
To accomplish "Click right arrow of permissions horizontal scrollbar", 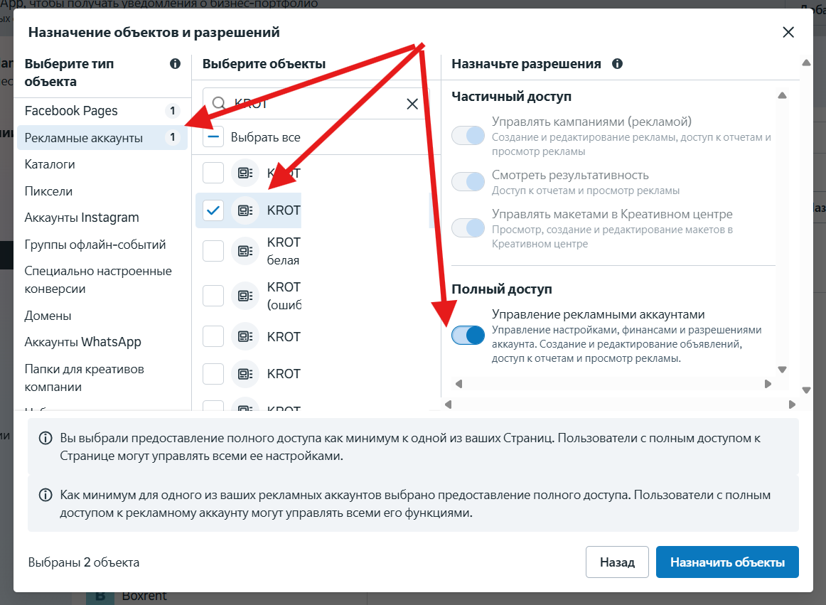I will click(768, 384).
